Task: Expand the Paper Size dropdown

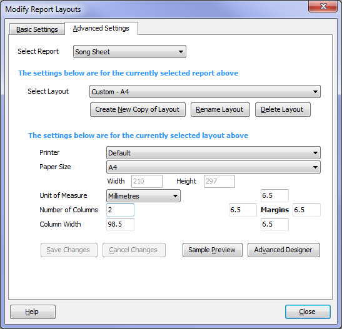Action: click(x=213, y=167)
